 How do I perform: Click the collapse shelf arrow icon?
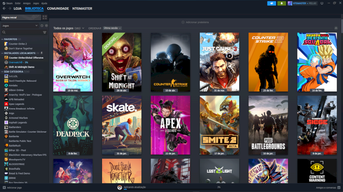pos(336,28)
